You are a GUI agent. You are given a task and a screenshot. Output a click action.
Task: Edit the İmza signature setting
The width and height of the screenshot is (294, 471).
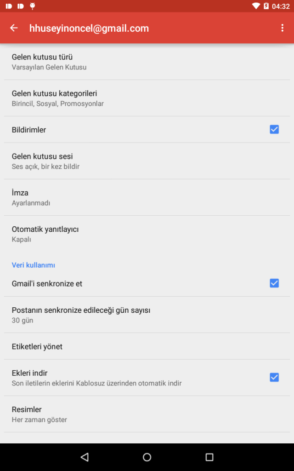coord(147,197)
